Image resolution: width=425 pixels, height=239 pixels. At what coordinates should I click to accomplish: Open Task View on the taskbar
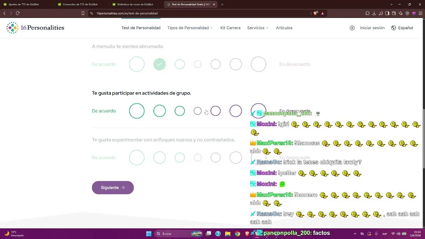[x=209, y=234]
